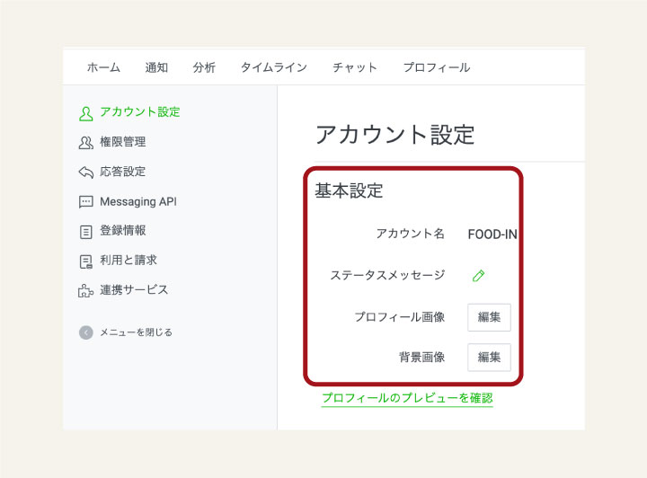Image resolution: width=647 pixels, height=478 pixels.
Task: Switch to the 通知 tab
Action: (x=156, y=67)
